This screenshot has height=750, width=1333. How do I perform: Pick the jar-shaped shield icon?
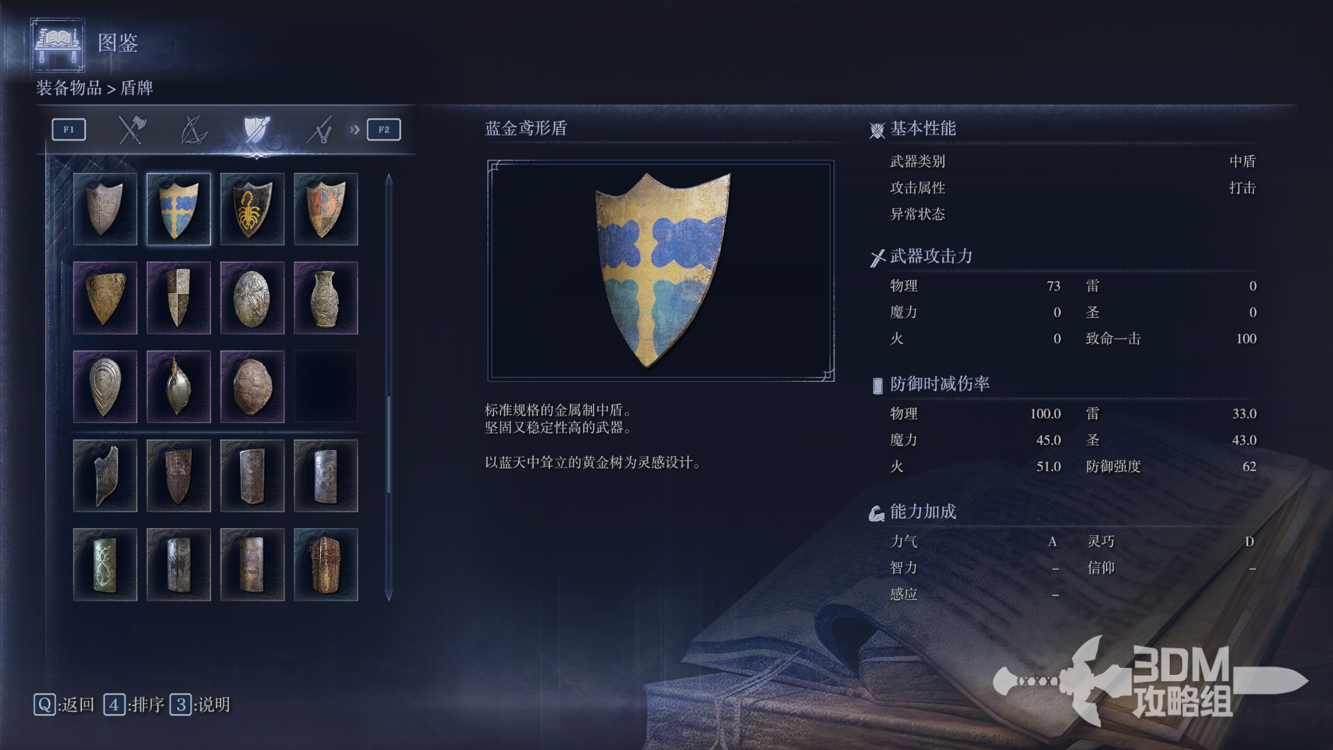pyautogui.click(x=326, y=298)
